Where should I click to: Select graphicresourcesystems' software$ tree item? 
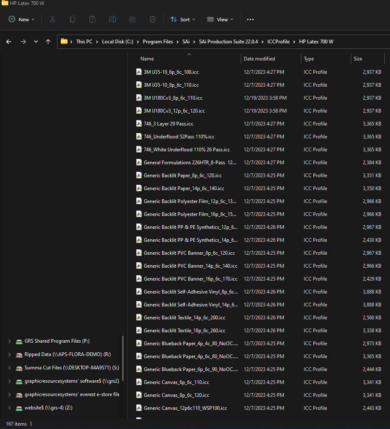click(x=72, y=381)
